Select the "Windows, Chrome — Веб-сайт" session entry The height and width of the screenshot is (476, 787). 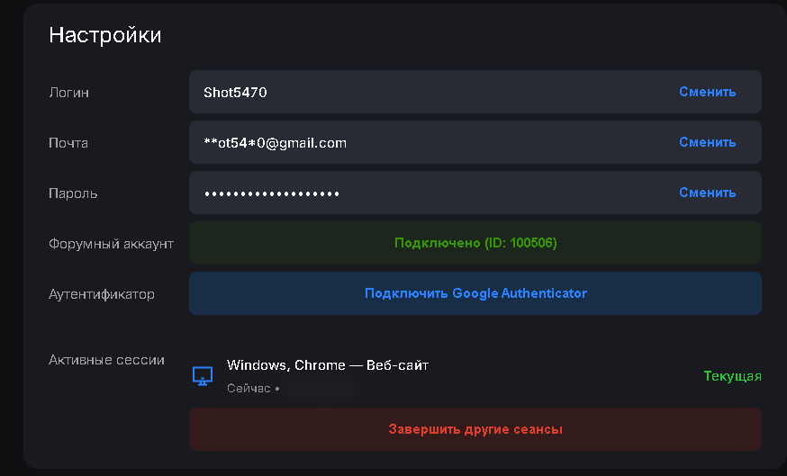click(328, 365)
